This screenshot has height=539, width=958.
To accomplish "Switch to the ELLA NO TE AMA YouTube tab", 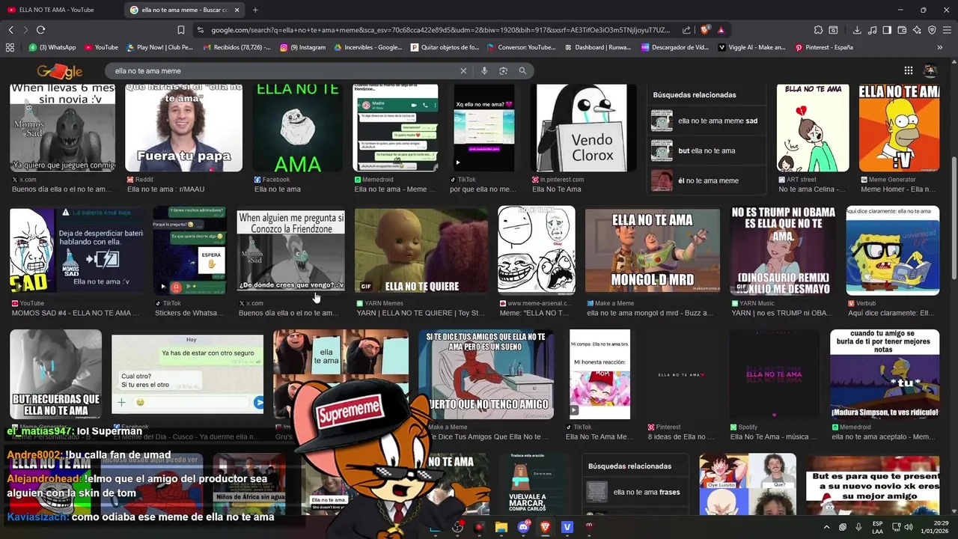I will [x=56, y=10].
